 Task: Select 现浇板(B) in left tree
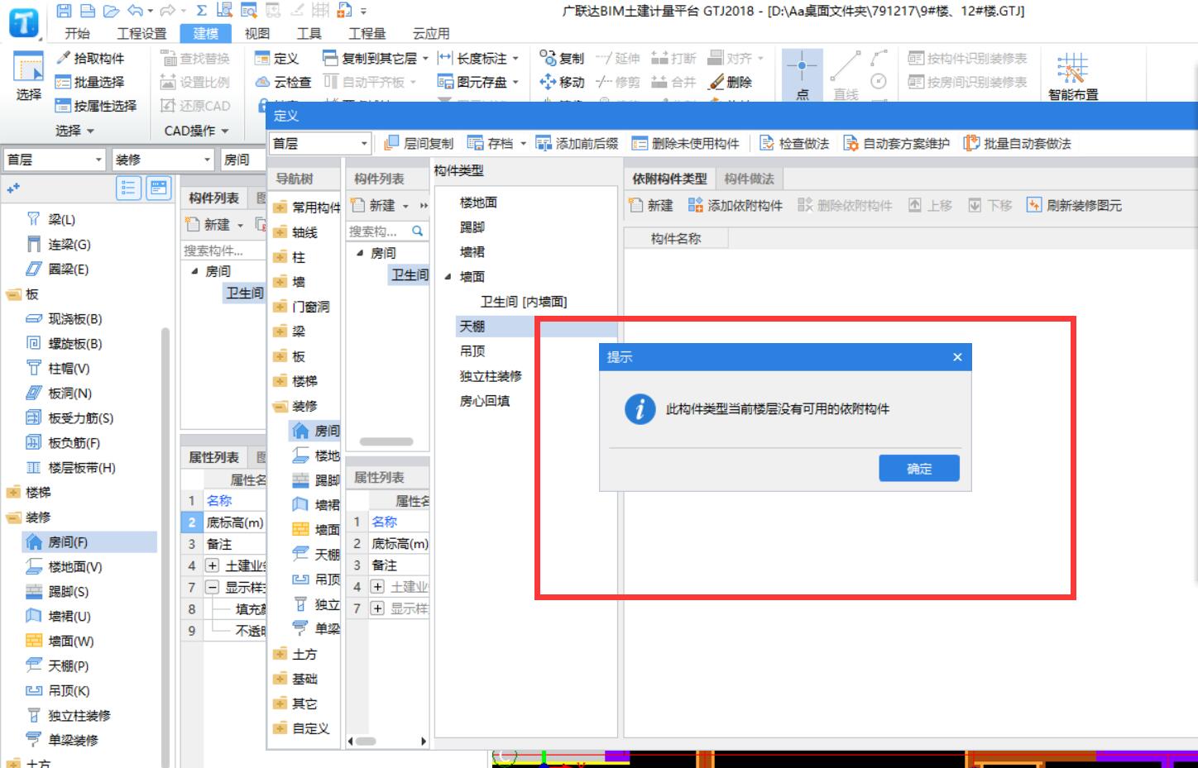click(x=65, y=319)
